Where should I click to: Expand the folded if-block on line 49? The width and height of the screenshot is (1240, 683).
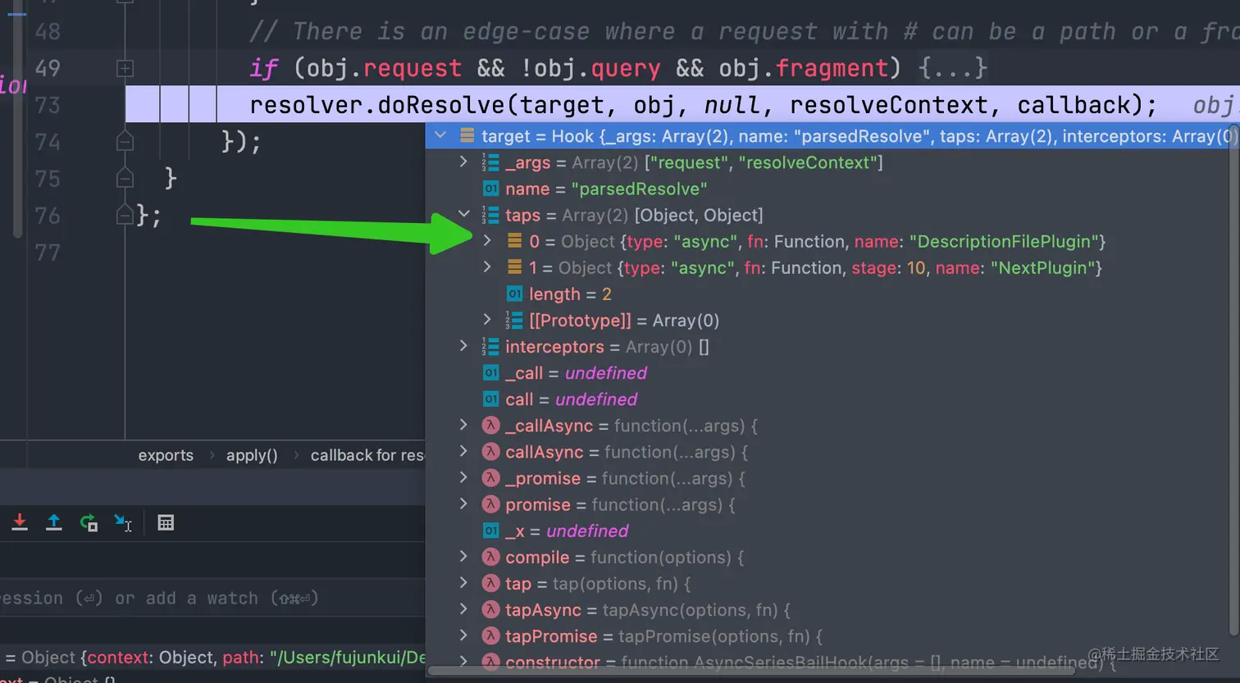[125, 68]
